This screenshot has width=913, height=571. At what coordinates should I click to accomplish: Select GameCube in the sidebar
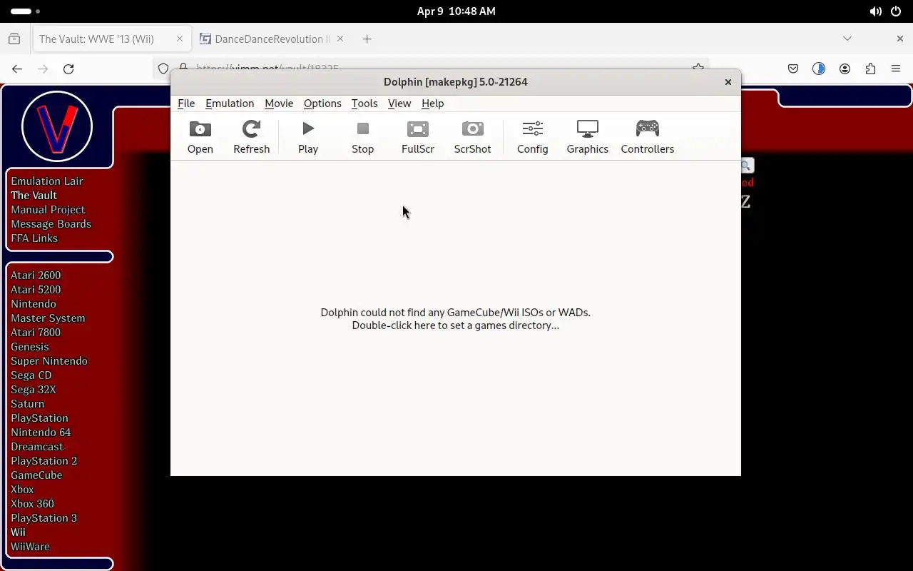(36, 475)
